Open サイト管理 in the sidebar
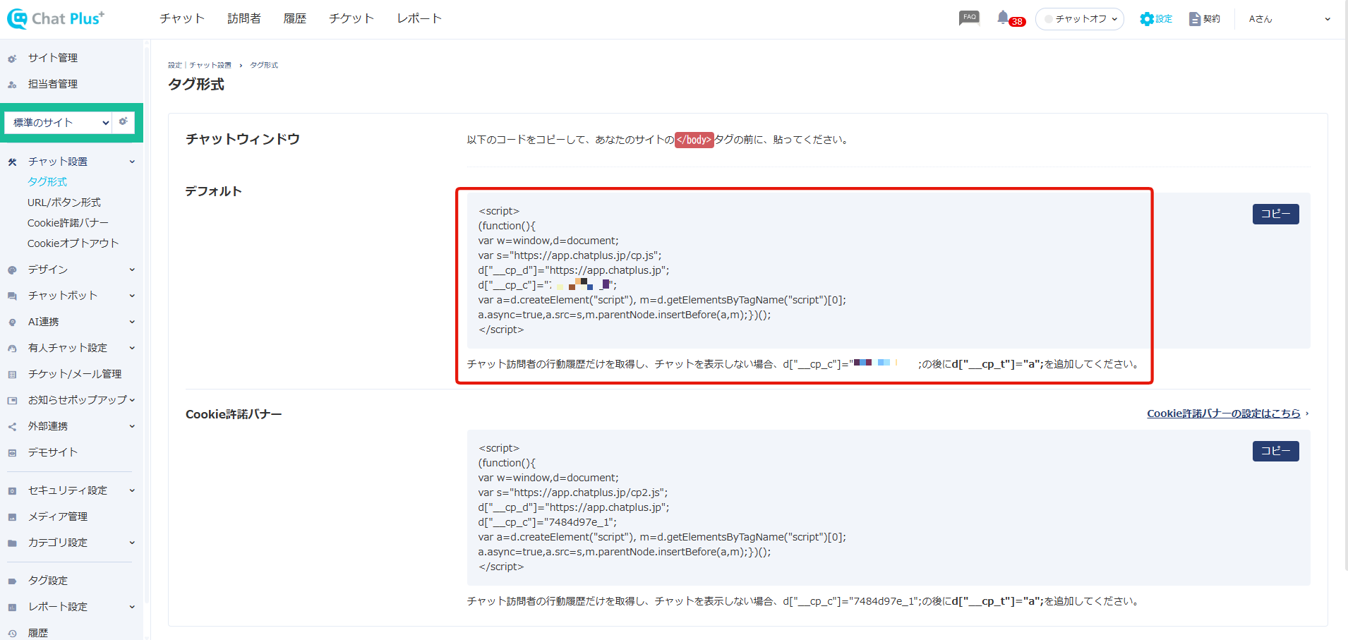 53,58
